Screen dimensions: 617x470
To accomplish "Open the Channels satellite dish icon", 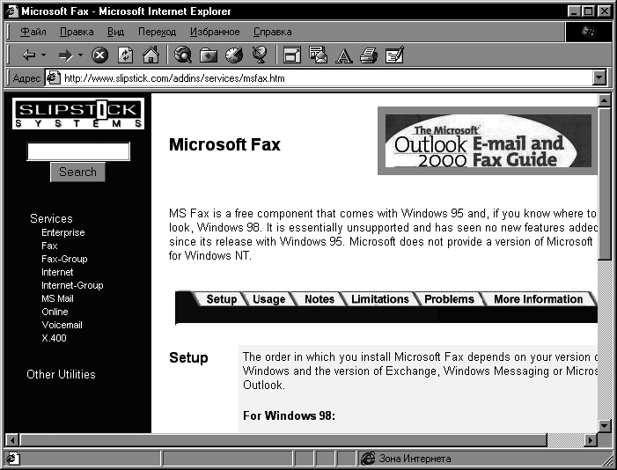I will pyautogui.click(x=260, y=55).
